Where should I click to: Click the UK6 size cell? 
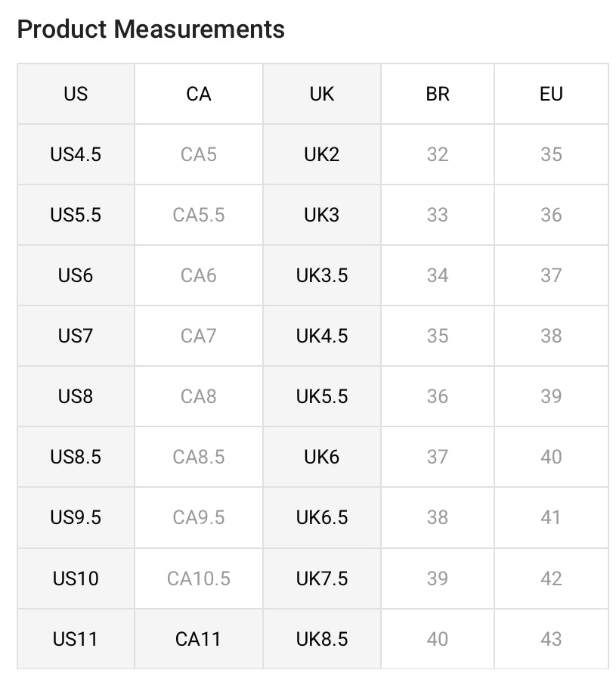321,457
